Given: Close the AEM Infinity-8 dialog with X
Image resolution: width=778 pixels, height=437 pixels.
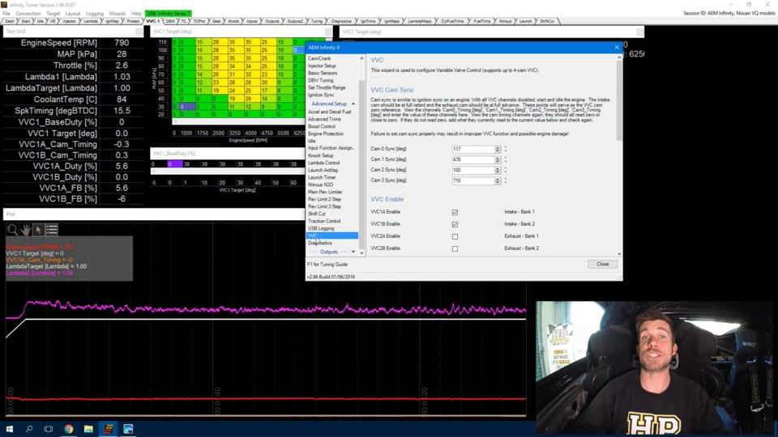Looking at the screenshot, I should [617, 48].
